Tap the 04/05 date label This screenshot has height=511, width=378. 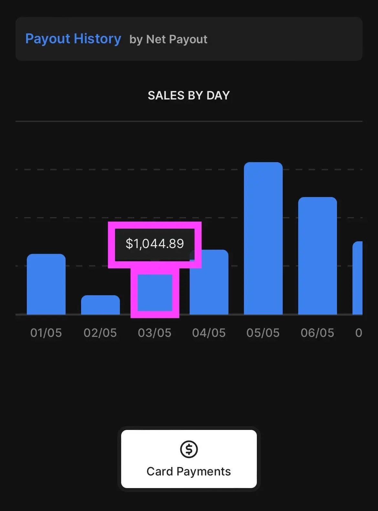209,333
